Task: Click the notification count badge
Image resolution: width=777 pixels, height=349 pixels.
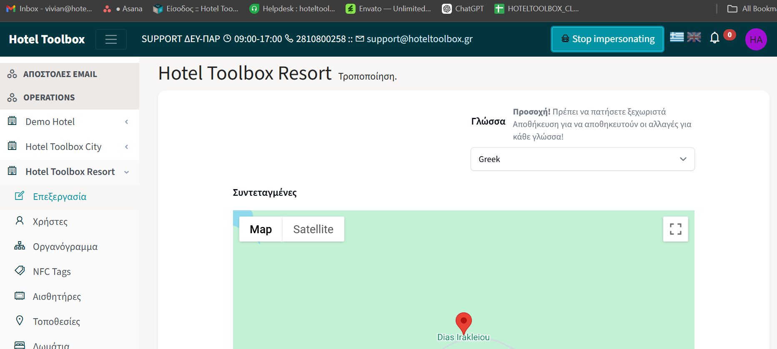Action: (x=729, y=35)
